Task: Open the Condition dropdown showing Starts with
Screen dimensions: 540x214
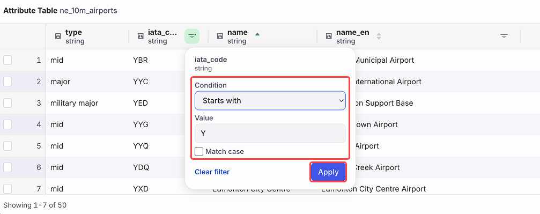Action: [270, 101]
